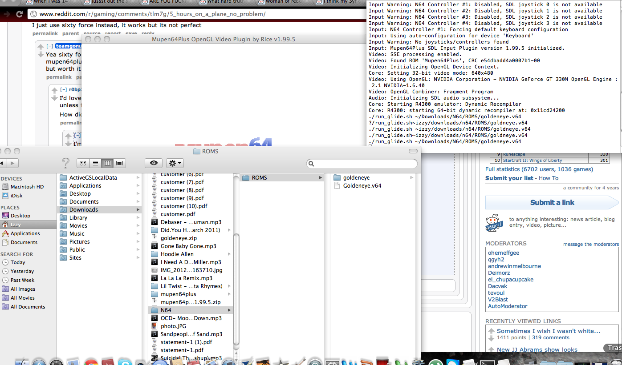Click the Finder search field
The width and height of the screenshot is (622, 365).
pyautogui.click(x=362, y=164)
